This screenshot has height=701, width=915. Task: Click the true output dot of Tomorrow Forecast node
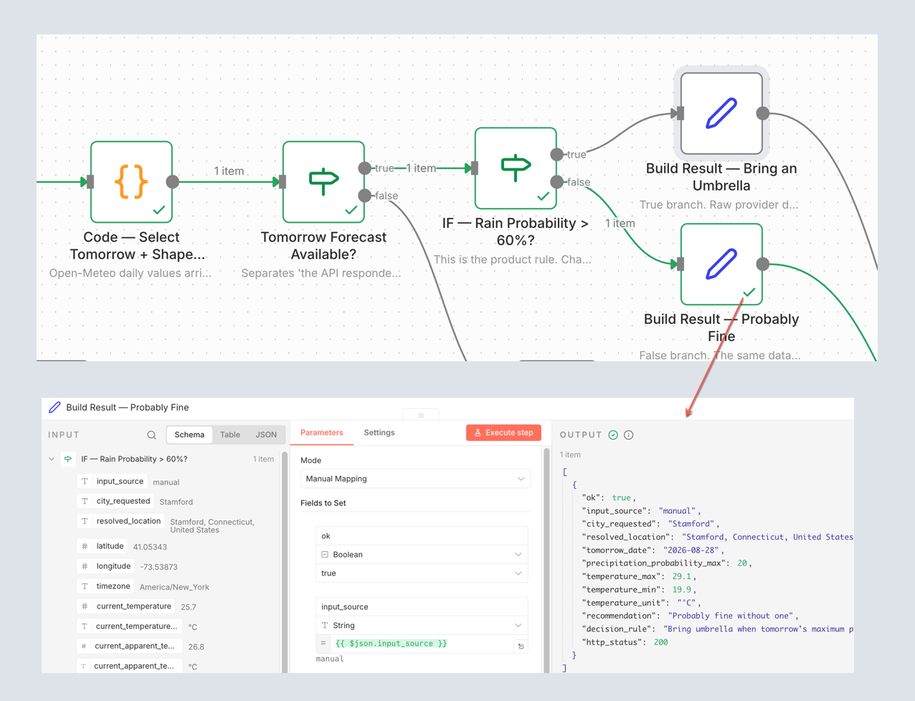[x=365, y=168]
